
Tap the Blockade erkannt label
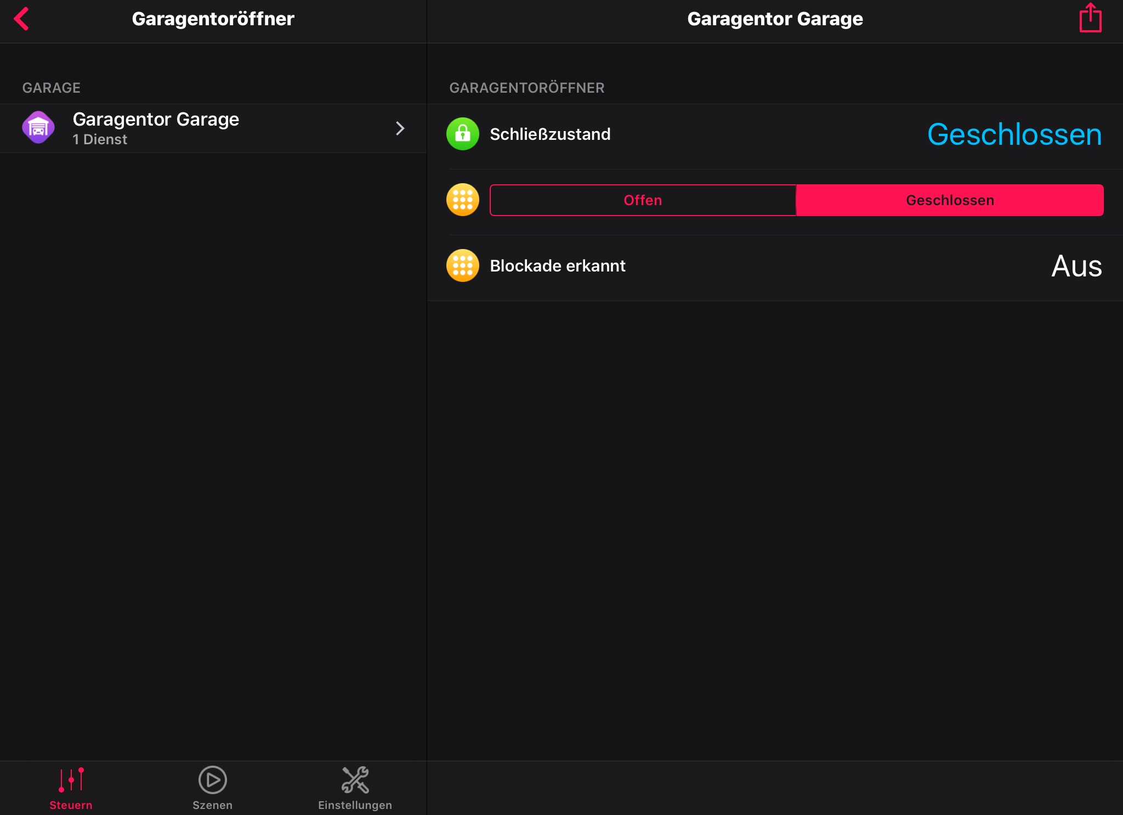(558, 266)
